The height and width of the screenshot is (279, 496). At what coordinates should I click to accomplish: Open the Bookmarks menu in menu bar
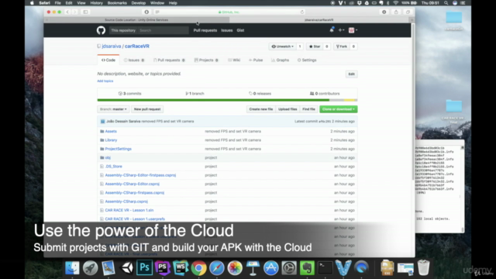117,3
